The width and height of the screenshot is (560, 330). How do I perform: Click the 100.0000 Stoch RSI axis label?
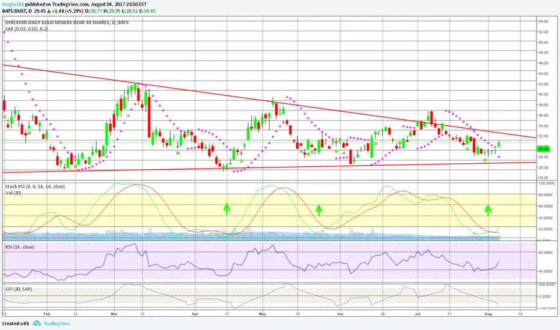point(546,184)
